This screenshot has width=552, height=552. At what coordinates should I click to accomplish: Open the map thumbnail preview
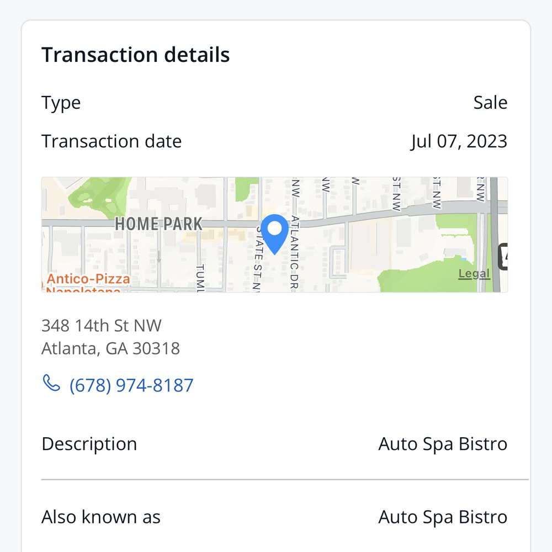click(x=274, y=235)
